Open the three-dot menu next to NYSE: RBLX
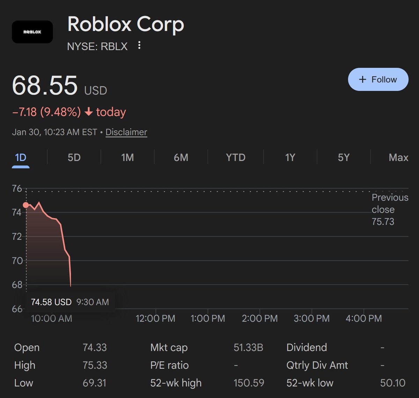The image size is (419, 398). 139,45
